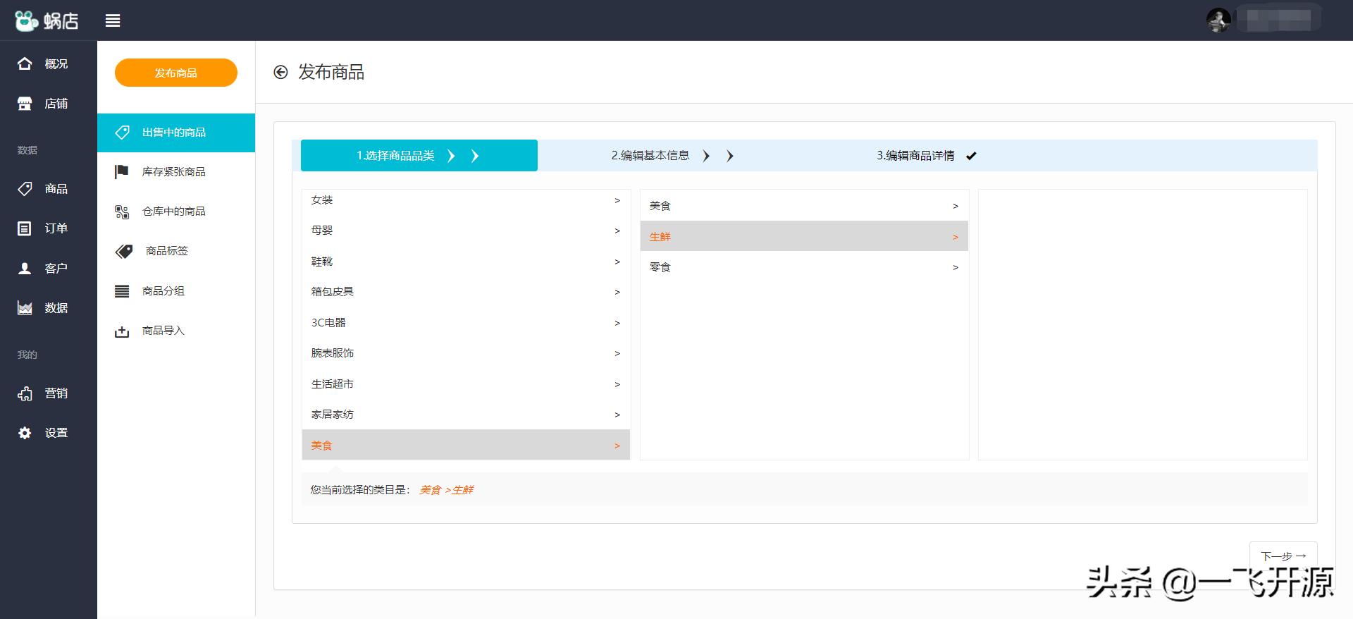Expand the 3C电器 category arrow
Viewport: 1353px width, 619px height.
click(617, 323)
